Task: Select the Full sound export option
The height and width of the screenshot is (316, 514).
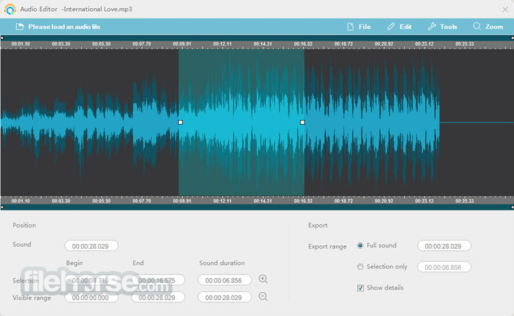Action: [x=360, y=245]
